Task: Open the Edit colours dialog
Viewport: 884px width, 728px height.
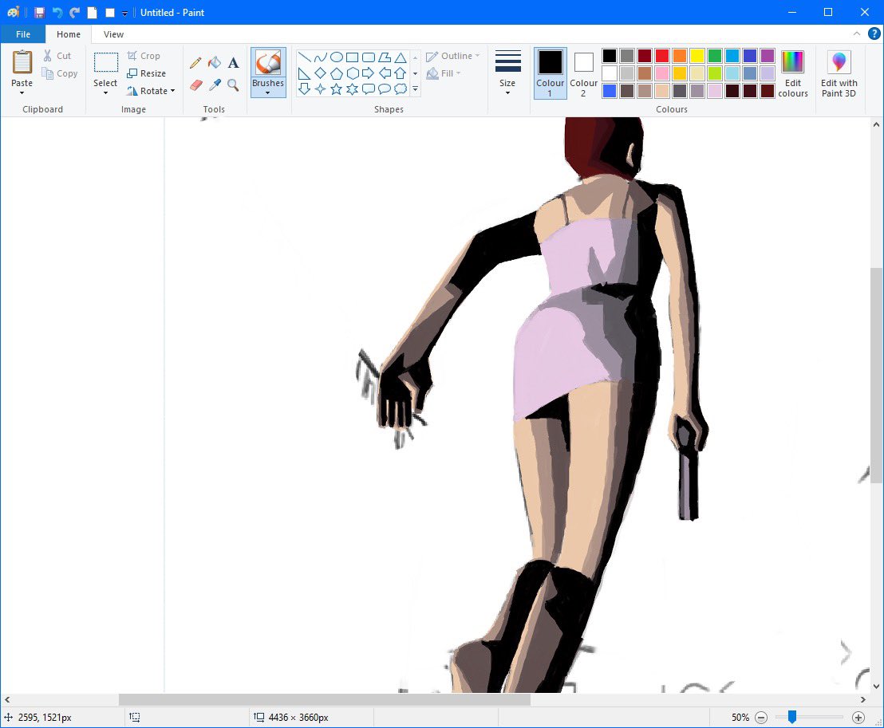Action: [x=793, y=74]
